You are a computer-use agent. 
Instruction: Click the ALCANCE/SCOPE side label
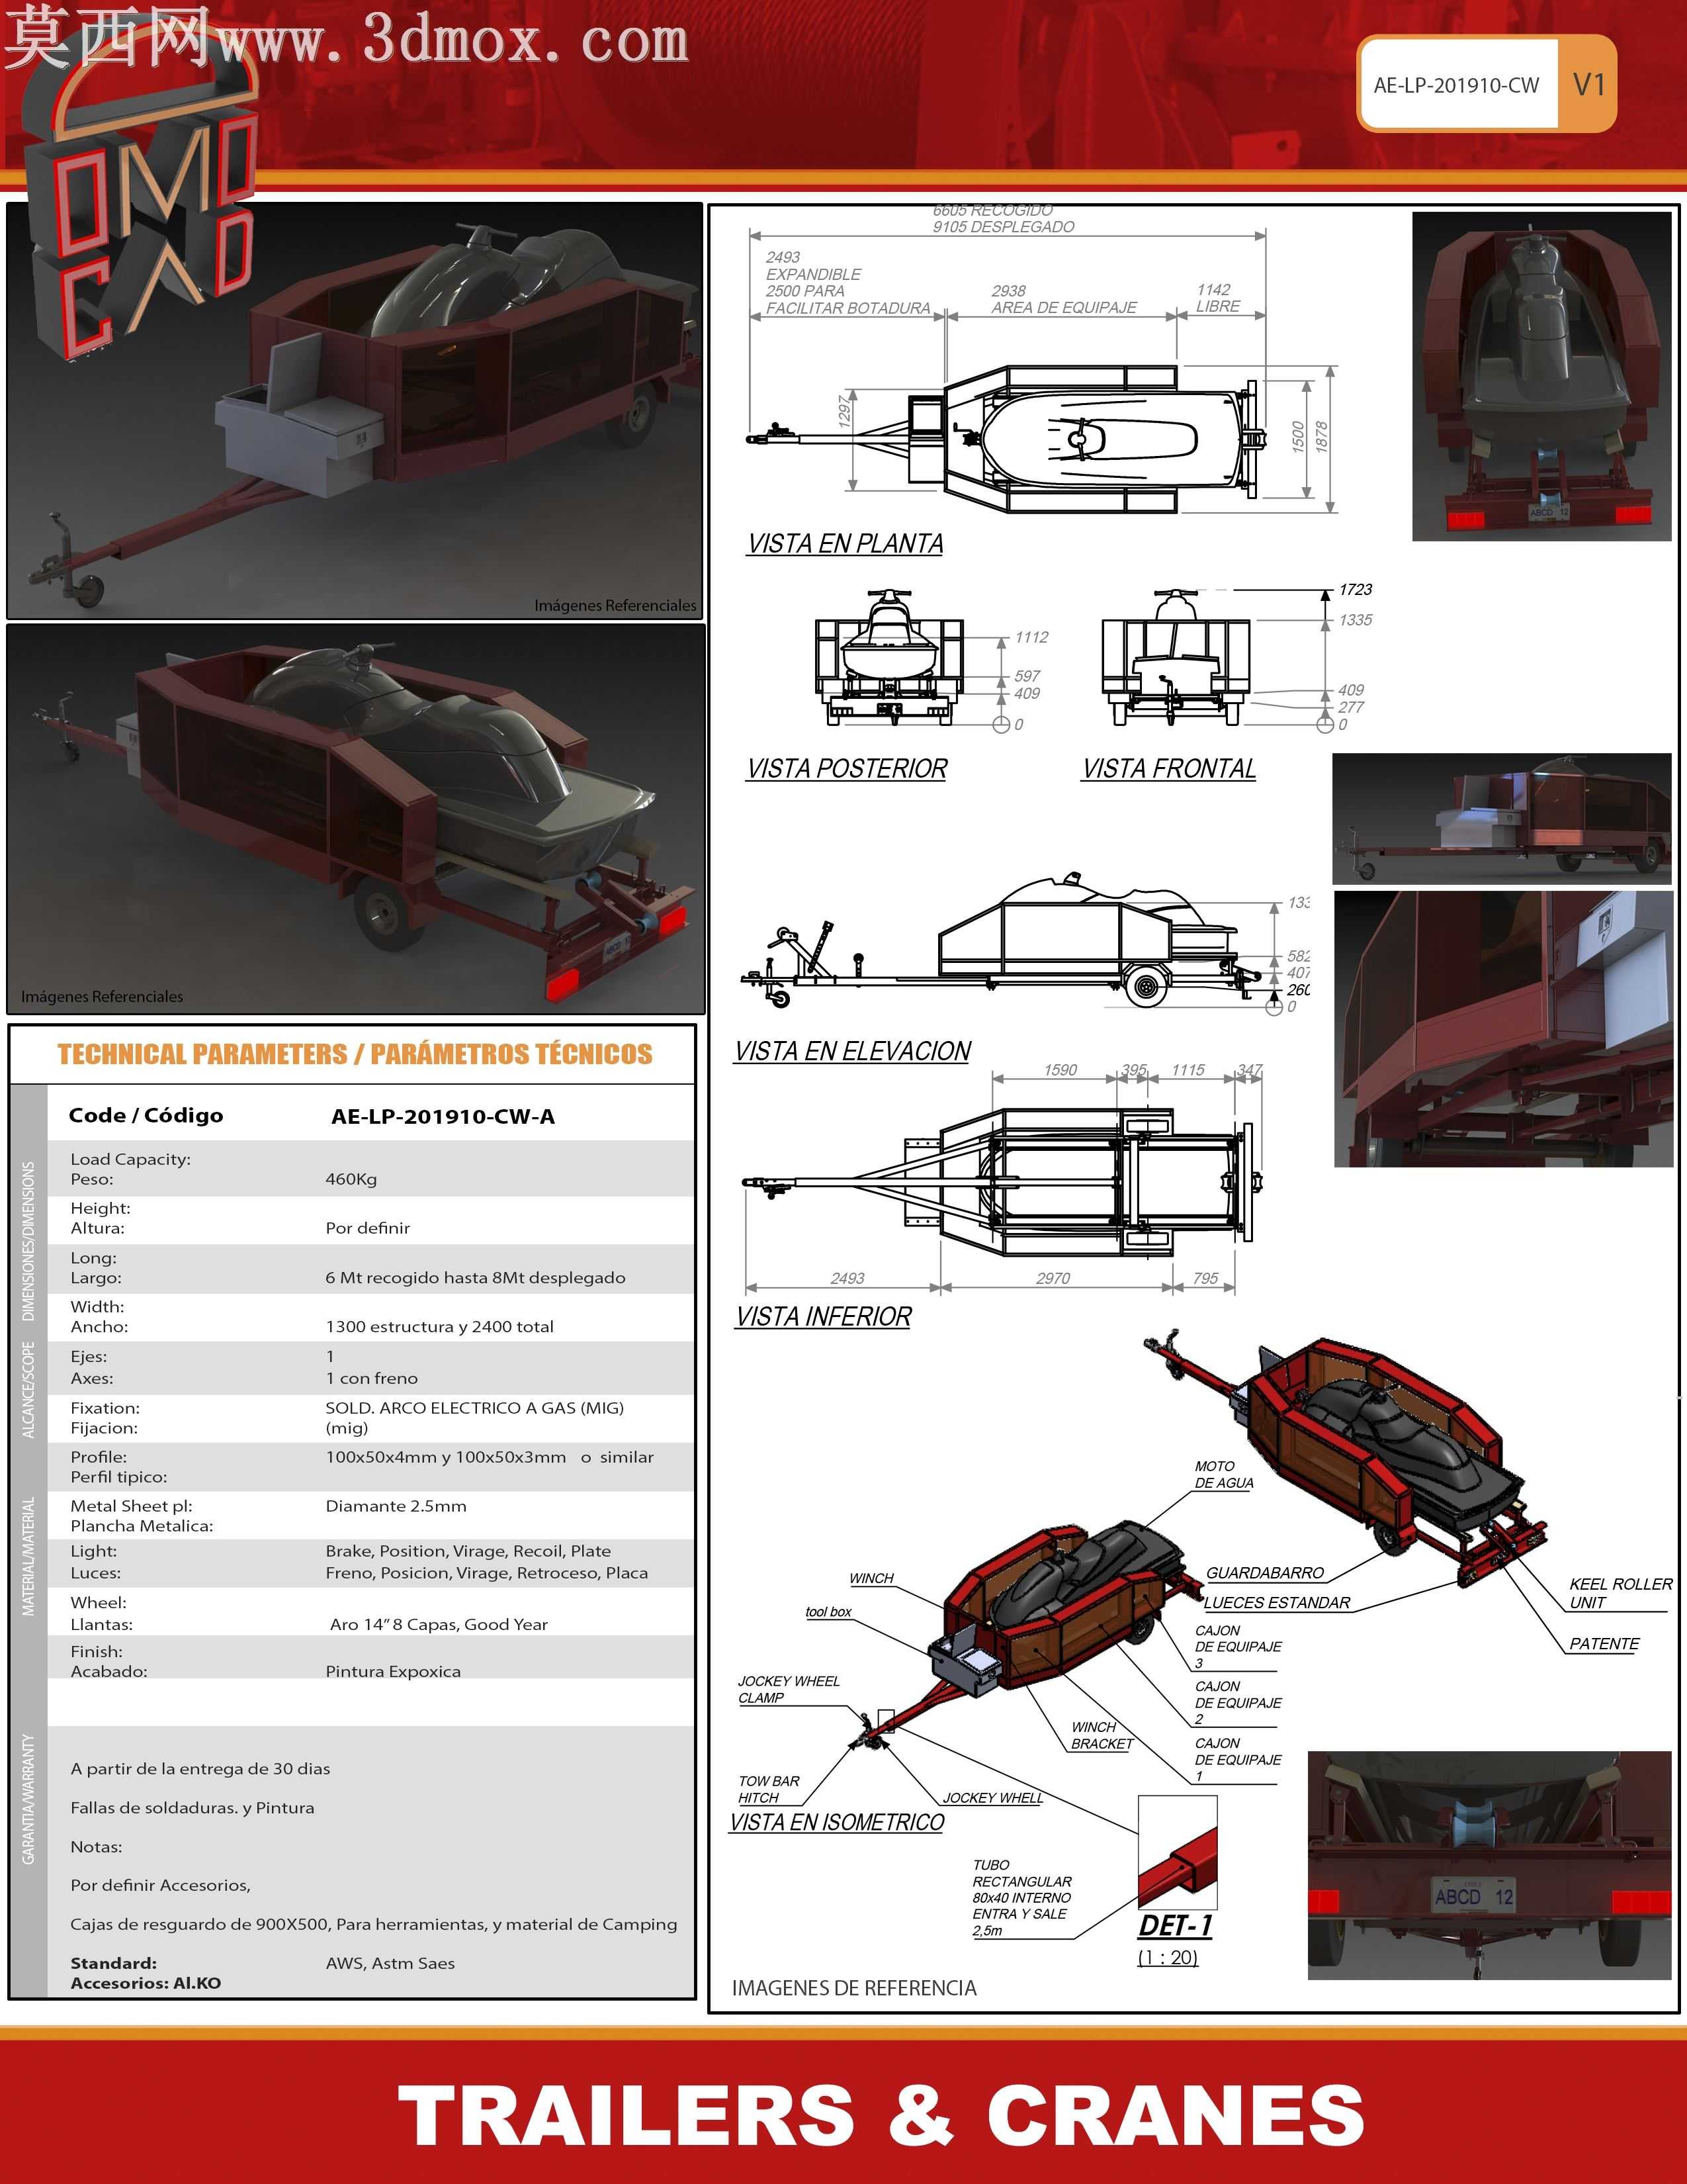coord(28,1391)
